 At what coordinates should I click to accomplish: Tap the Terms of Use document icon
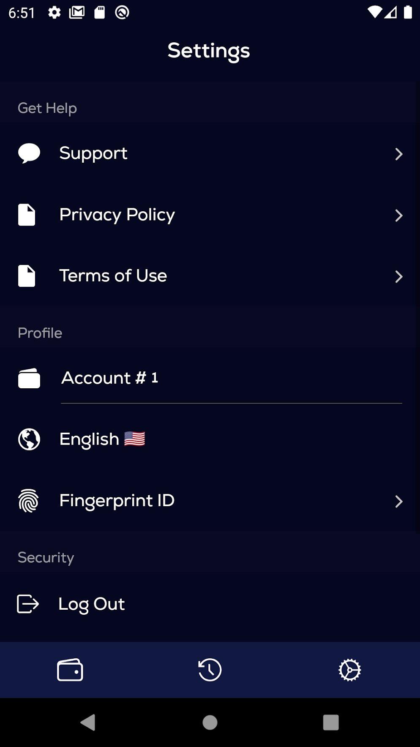click(27, 276)
